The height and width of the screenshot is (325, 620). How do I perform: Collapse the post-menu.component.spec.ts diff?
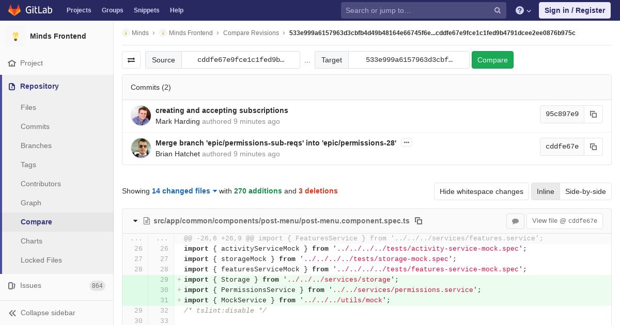[135, 221]
